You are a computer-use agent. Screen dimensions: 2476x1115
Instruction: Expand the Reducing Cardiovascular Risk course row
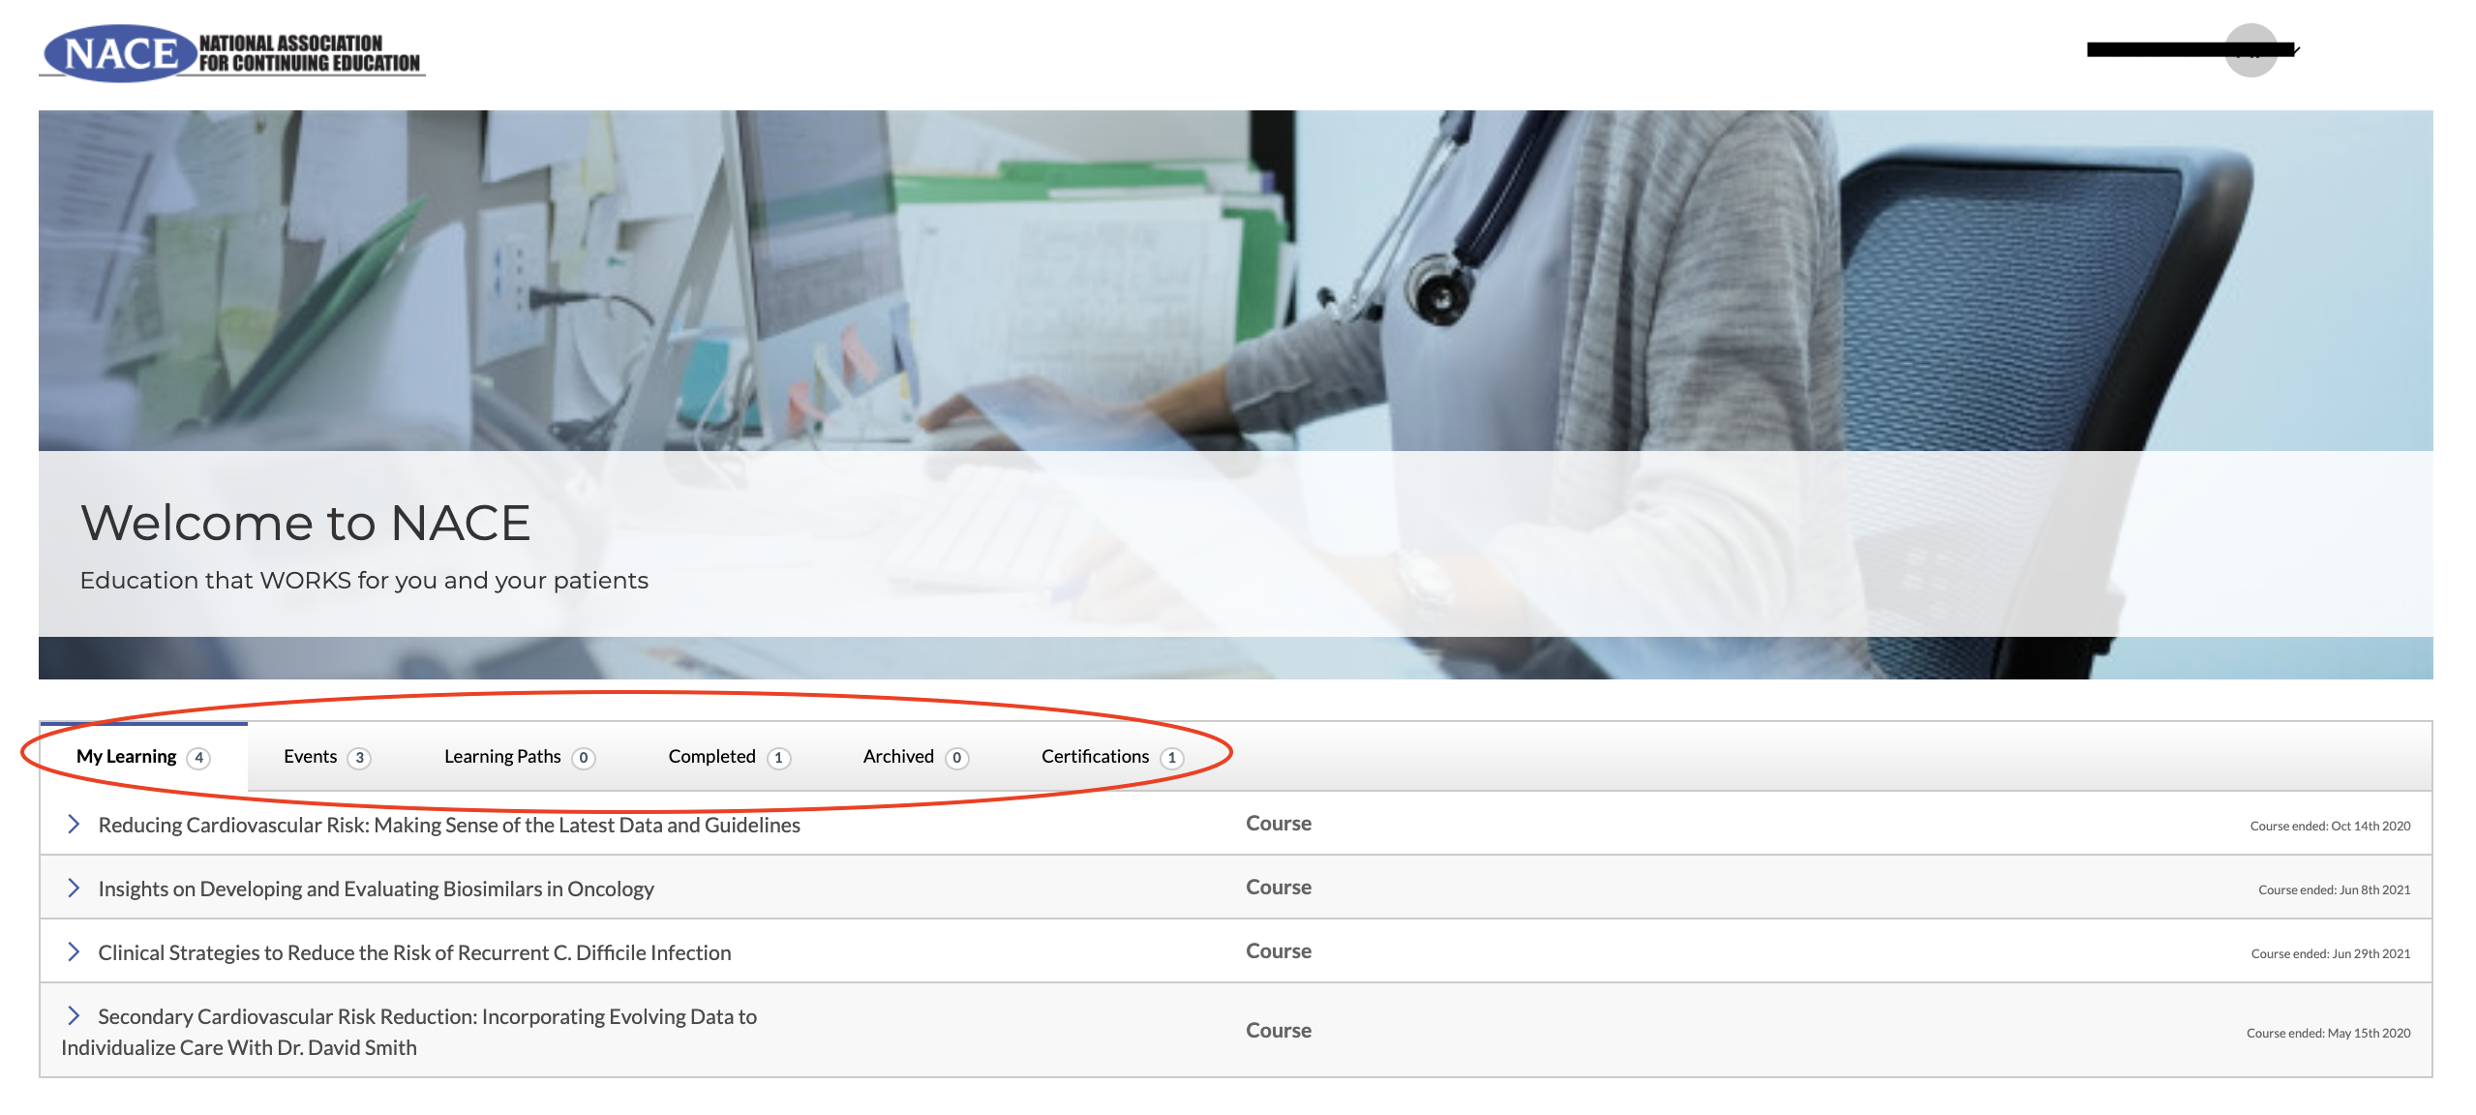(x=74, y=824)
